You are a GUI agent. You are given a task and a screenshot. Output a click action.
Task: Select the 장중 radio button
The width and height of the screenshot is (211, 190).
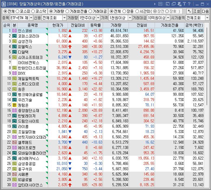click(x=124, y=11)
